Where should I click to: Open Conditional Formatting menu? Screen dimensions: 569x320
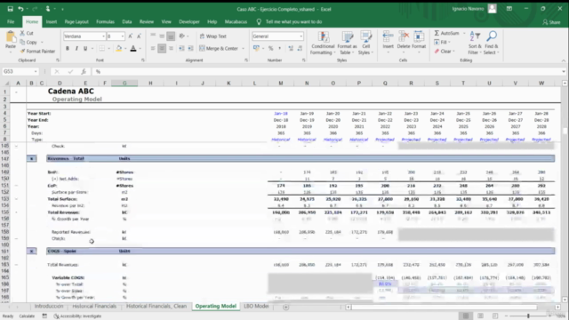[x=323, y=43]
